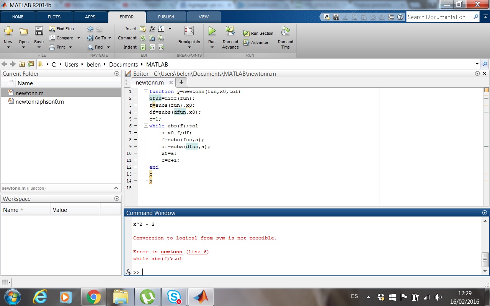Expand the Go To dropdown
Image resolution: width=490 pixels, height=306 pixels.
[x=110, y=38]
